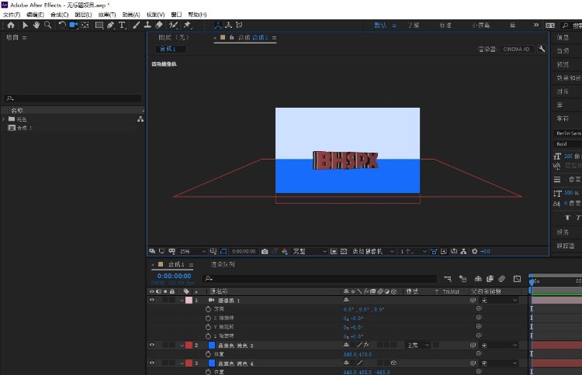Select the Hand tool in the toolbar
This screenshot has width=582, height=375.
(36, 25)
